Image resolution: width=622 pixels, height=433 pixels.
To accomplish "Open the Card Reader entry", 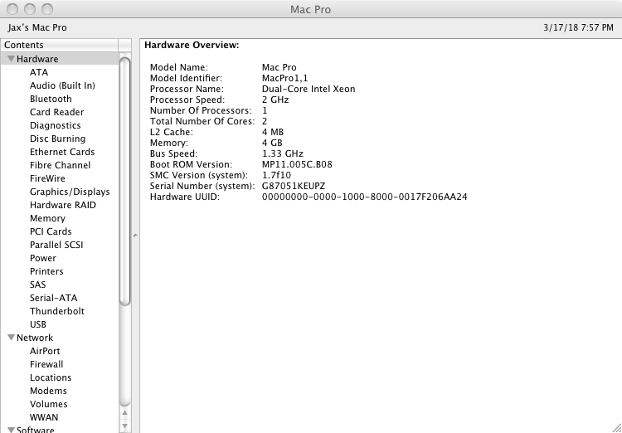I will (x=56, y=112).
